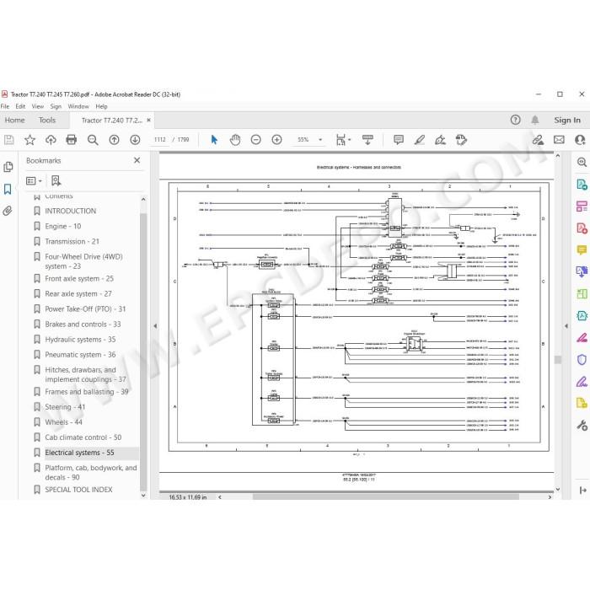Viewport: 590px width, 590px height.
Task: Click the document vertical scrollbar thumb
Action: point(558,360)
